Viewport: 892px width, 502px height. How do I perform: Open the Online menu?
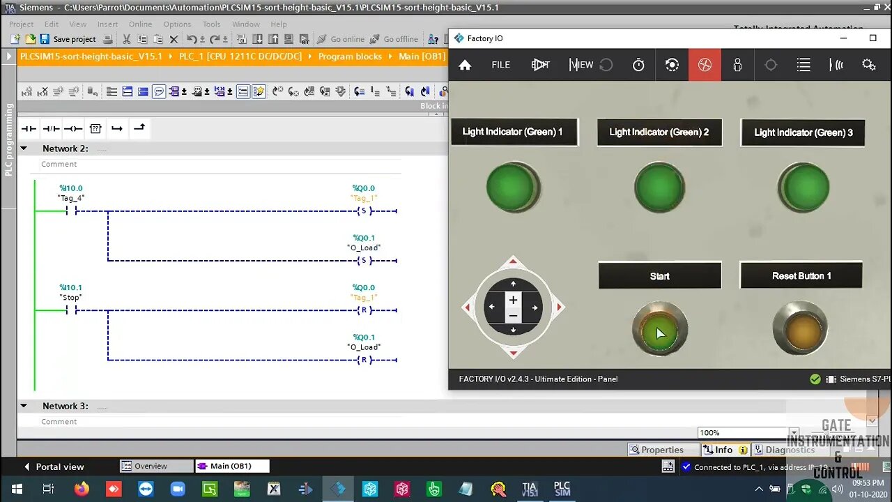pyautogui.click(x=140, y=24)
